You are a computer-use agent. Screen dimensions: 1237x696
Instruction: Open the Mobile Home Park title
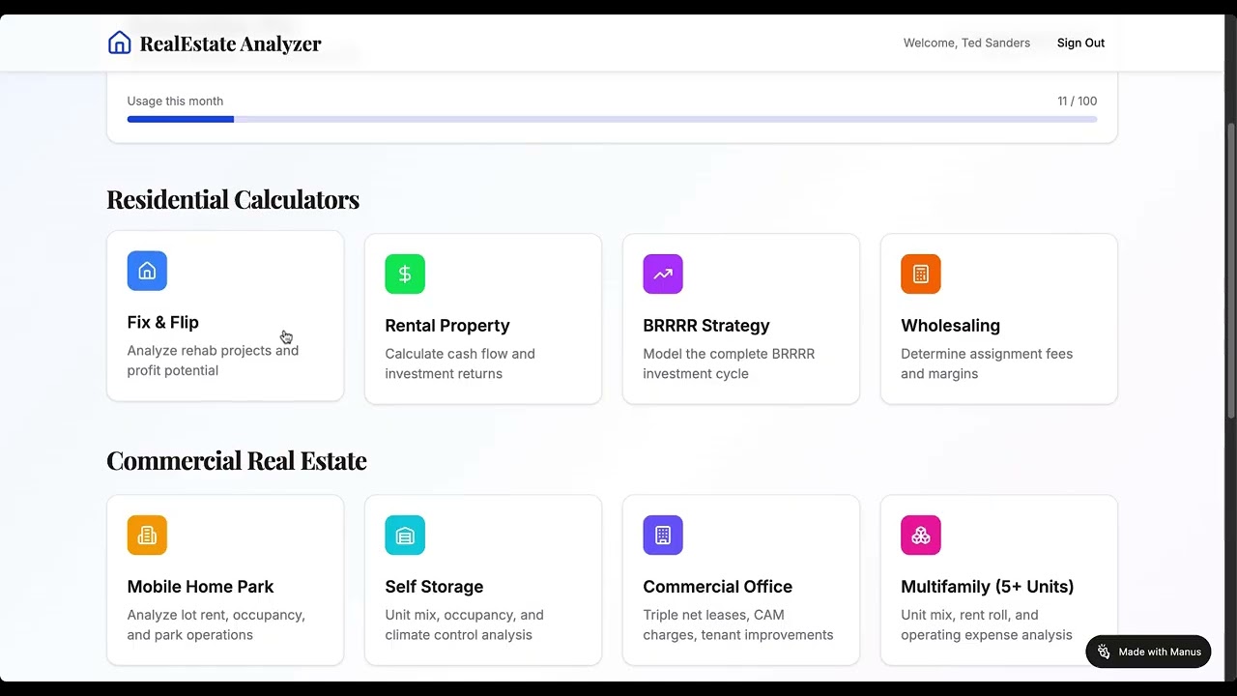200,587
